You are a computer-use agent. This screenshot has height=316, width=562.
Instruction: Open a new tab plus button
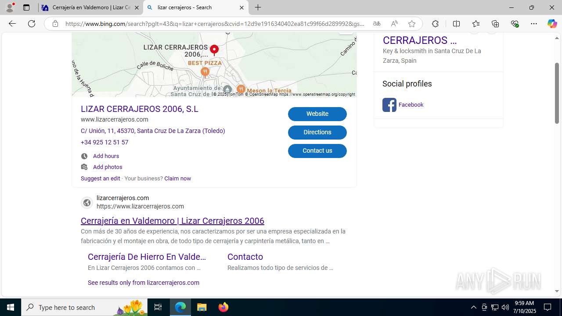258,7
